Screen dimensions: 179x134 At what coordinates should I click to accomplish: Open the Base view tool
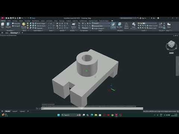tap(169, 25)
